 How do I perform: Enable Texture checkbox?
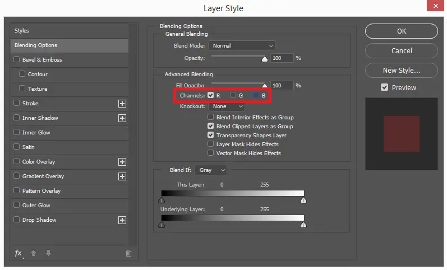[22, 89]
